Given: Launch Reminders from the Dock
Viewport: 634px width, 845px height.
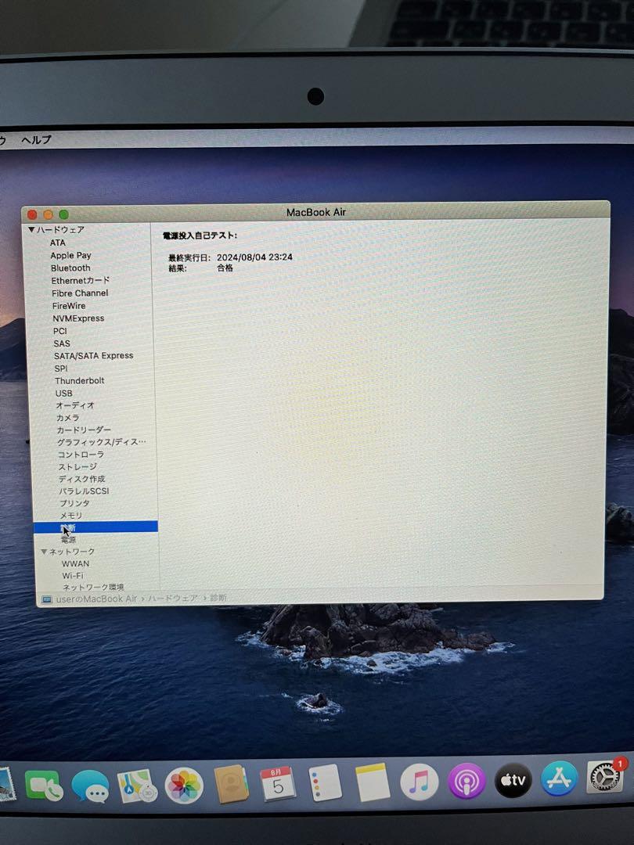Looking at the screenshot, I should tap(325, 782).
